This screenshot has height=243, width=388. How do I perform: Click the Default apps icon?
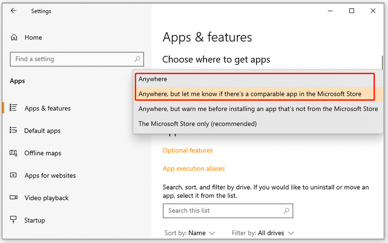click(14, 130)
